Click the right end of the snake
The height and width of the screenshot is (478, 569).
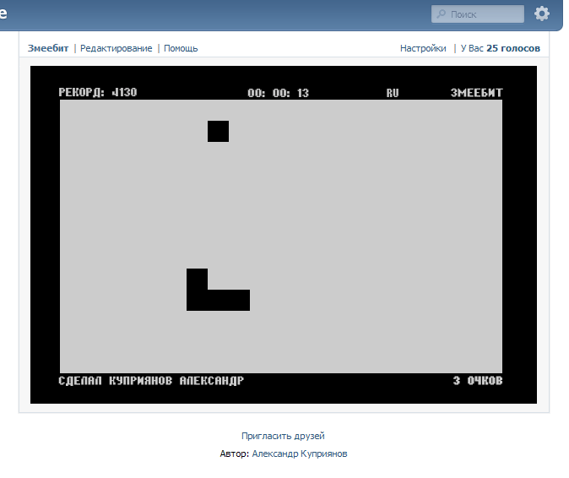tap(240, 300)
